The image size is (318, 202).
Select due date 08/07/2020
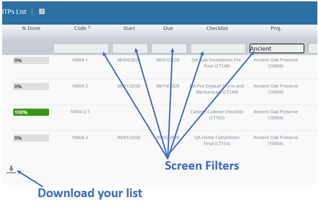point(167,60)
